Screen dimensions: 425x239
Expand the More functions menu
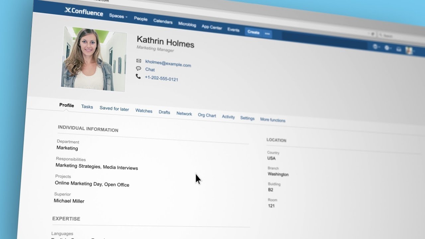273,120
